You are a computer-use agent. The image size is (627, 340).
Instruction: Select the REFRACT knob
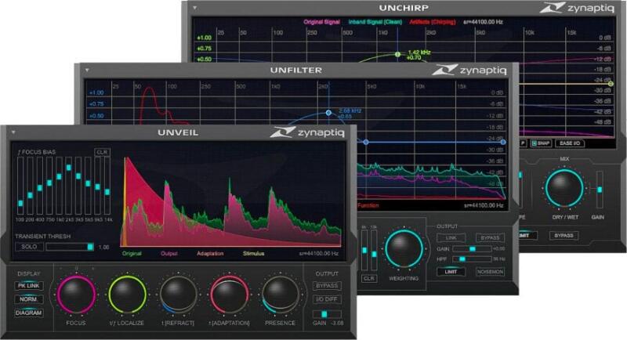pyautogui.click(x=179, y=295)
